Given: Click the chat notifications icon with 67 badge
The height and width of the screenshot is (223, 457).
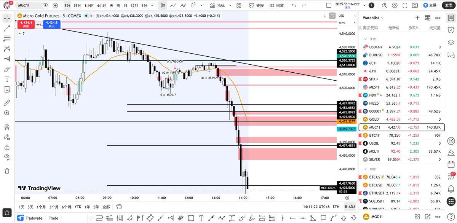Looking at the screenshot, I should [x=451, y=176].
